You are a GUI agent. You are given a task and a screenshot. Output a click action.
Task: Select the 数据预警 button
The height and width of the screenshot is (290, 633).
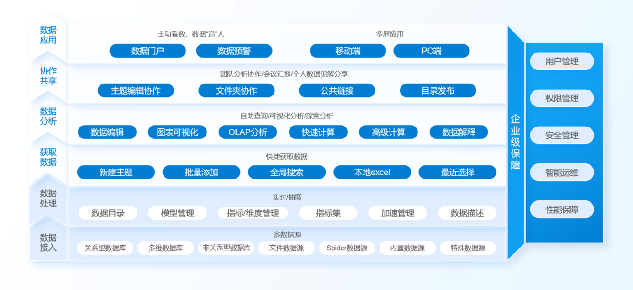point(234,51)
